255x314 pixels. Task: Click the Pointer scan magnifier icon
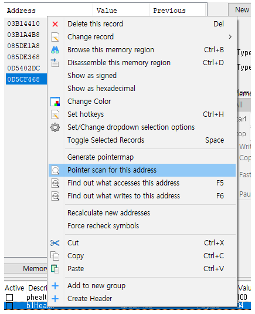(x=55, y=170)
